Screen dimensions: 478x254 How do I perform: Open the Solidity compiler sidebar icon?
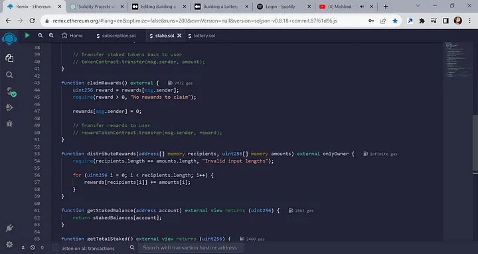(x=11, y=92)
